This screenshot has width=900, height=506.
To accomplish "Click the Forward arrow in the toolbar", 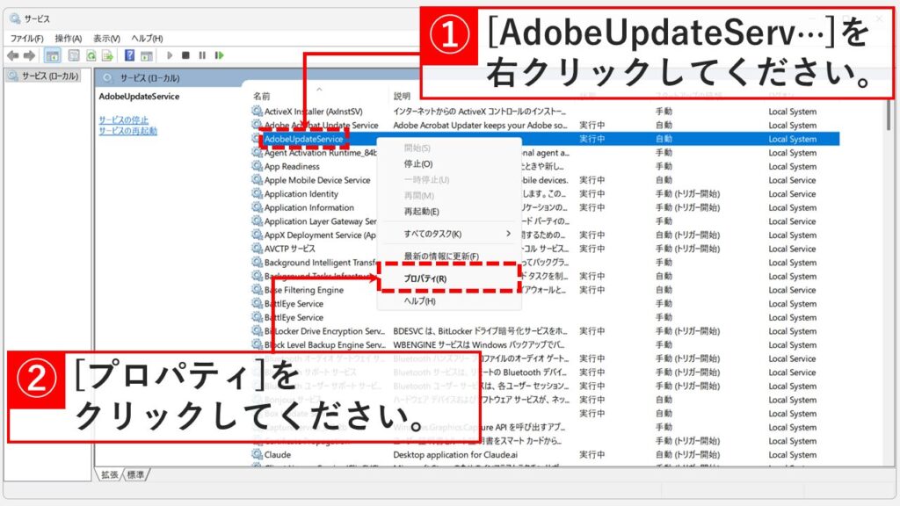I will tap(29, 55).
